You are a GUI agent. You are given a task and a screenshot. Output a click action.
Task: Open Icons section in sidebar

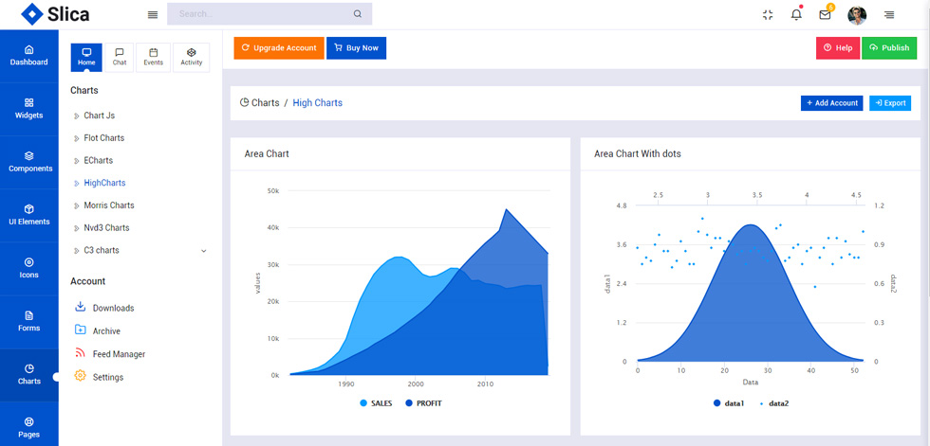point(29,269)
